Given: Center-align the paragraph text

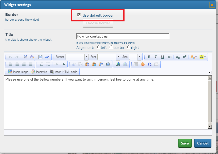Looking at the screenshot, I should pos(17,64).
